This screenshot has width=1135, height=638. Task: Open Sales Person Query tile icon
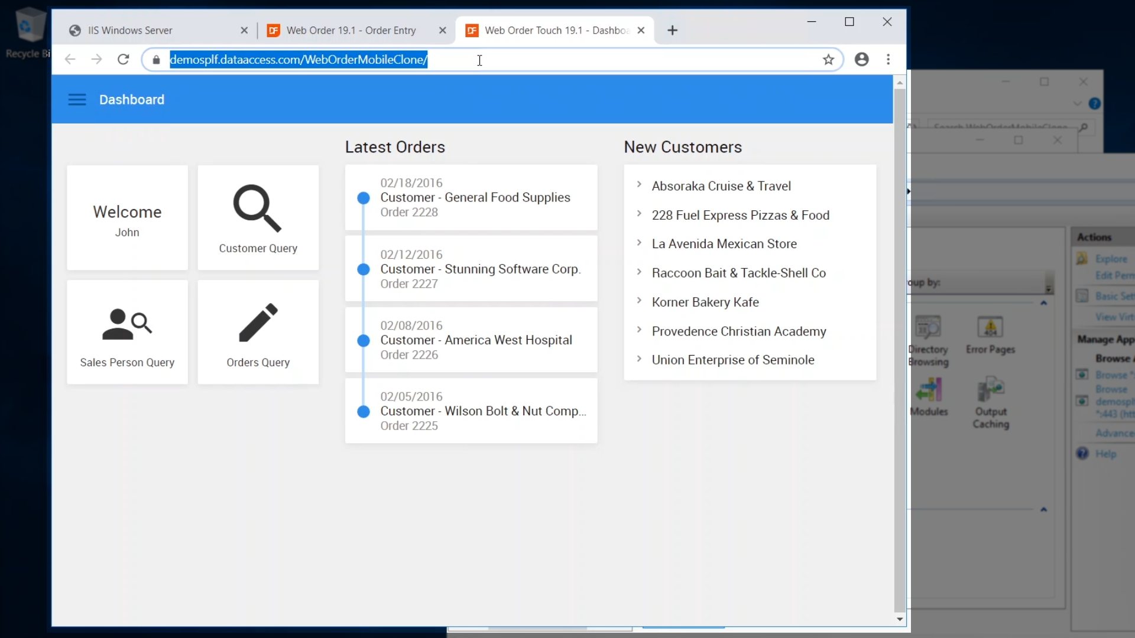tap(127, 324)
